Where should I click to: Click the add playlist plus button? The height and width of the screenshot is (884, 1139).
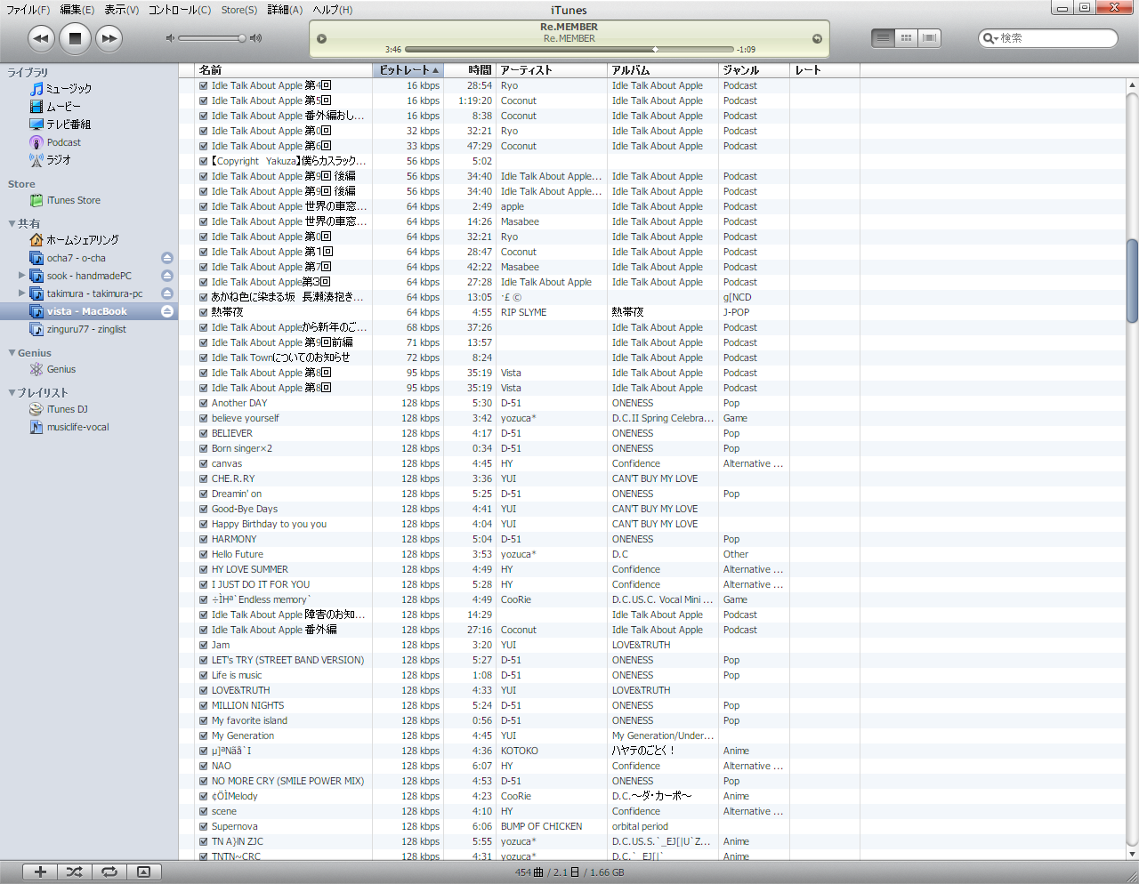40,872
